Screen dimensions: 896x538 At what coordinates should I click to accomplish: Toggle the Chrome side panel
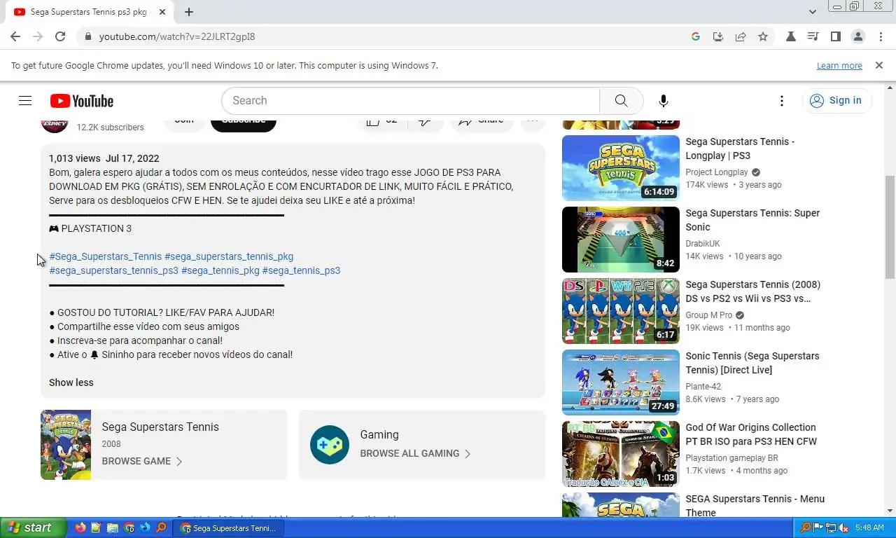(x=836, y=36)
